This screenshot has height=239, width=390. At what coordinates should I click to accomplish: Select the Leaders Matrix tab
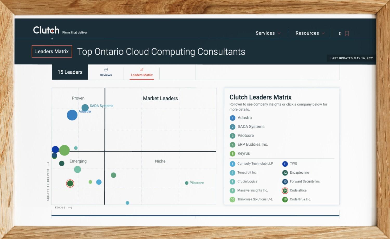[142, 72]
